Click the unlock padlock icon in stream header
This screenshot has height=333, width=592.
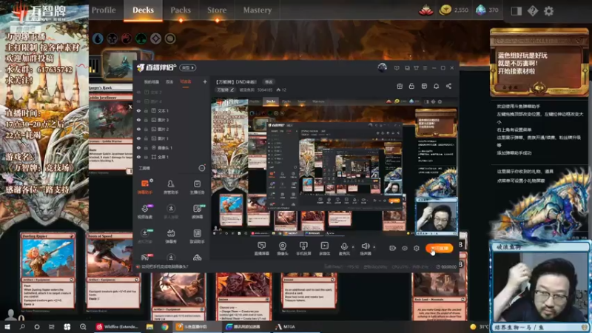coord(411,86)
